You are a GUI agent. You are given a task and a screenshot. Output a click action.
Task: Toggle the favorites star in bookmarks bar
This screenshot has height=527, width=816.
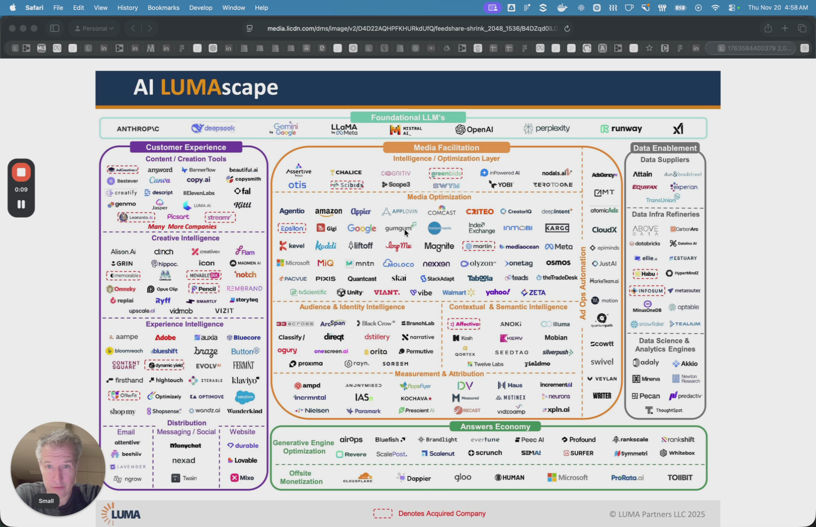[650, 48]
